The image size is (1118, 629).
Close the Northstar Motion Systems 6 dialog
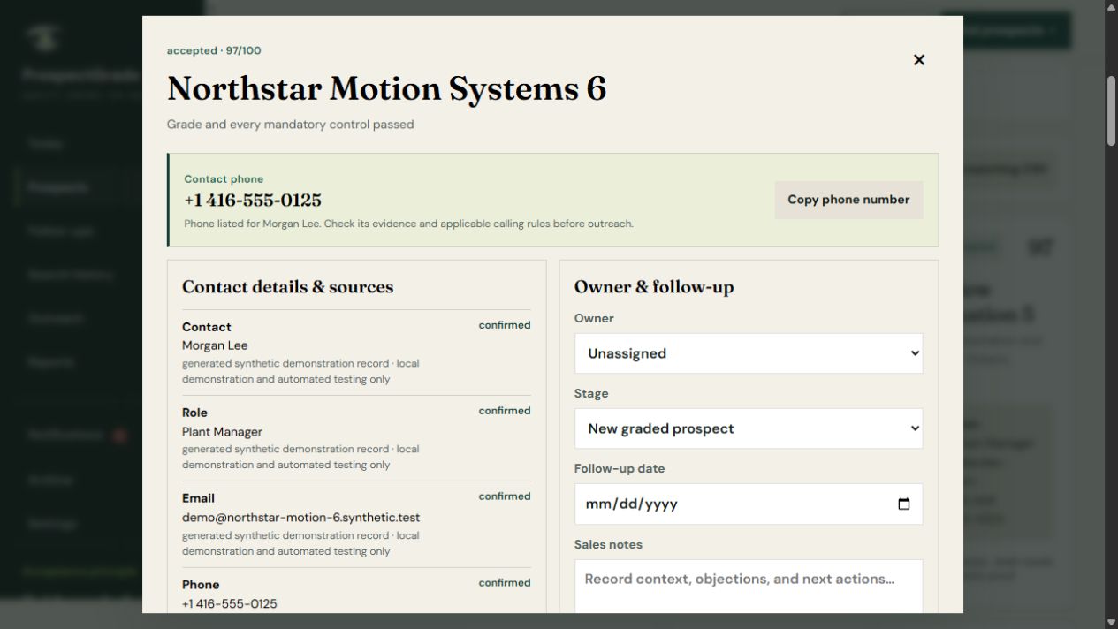[919, 60]
